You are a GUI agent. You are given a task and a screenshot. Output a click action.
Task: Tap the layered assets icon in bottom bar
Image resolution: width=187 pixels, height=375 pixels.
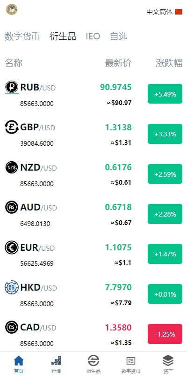(x=168, y=360)
